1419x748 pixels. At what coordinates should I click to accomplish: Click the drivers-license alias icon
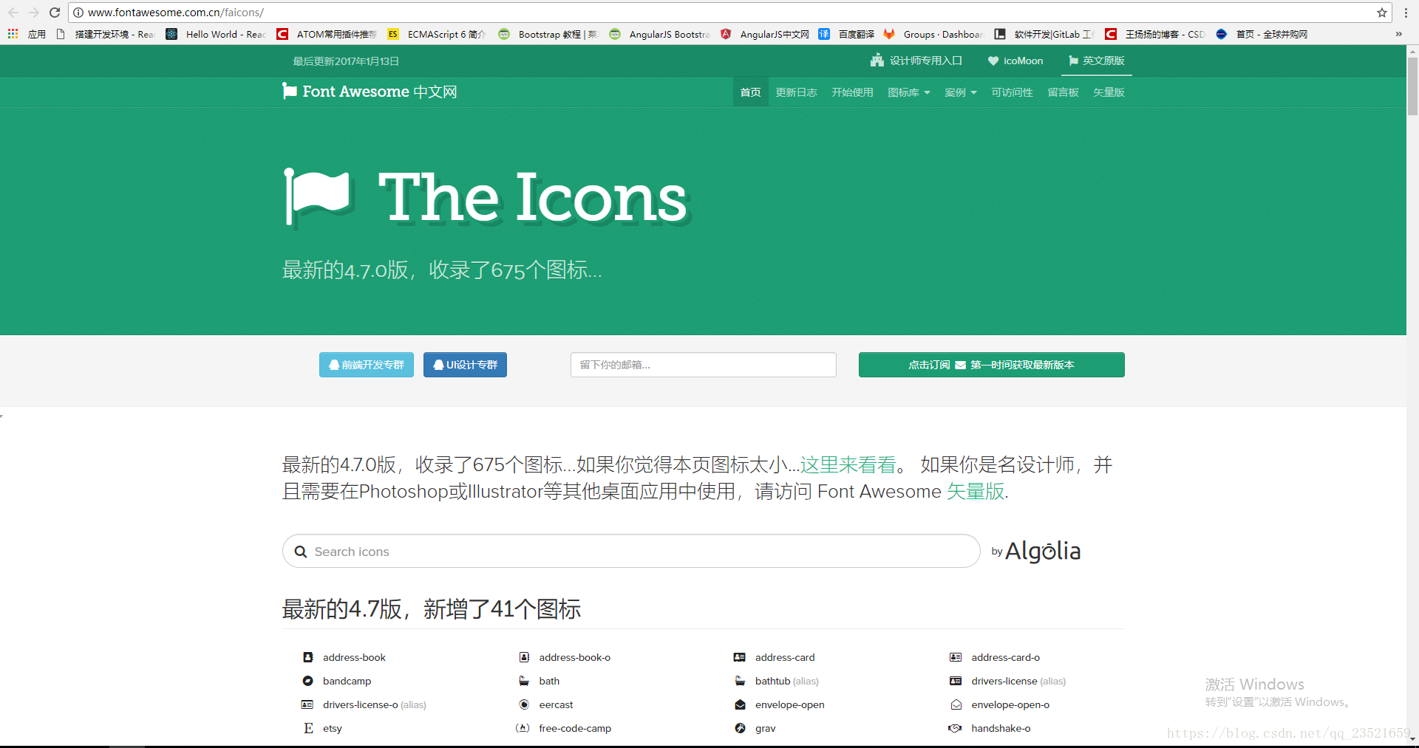956,681
